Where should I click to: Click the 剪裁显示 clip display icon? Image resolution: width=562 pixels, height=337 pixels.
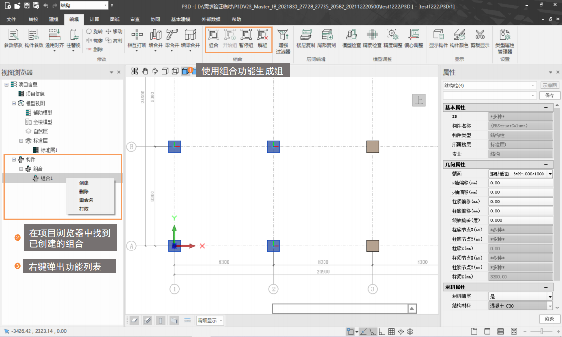click(480, 38)
